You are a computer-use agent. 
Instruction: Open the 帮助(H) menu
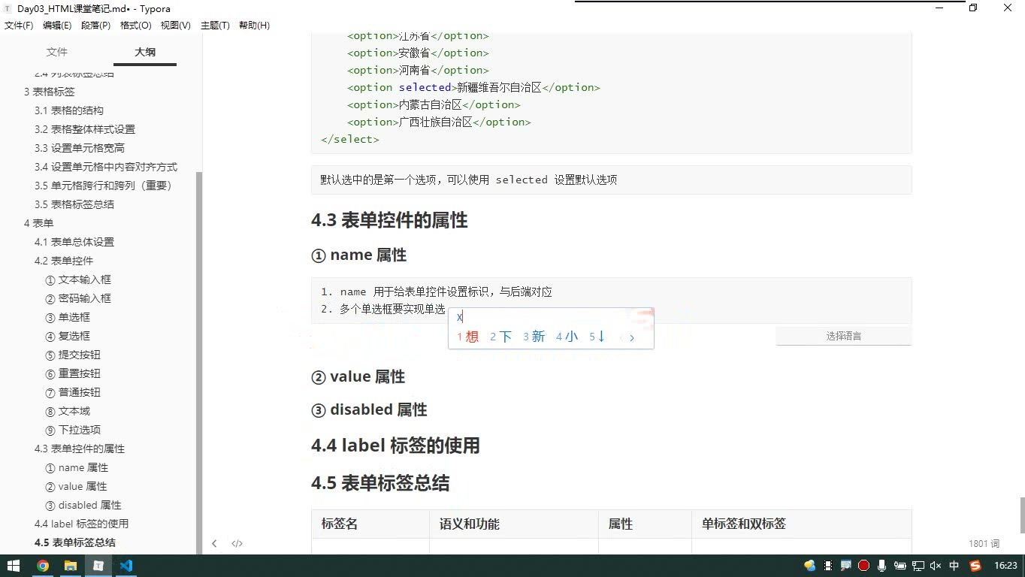(x=254, y=26)
